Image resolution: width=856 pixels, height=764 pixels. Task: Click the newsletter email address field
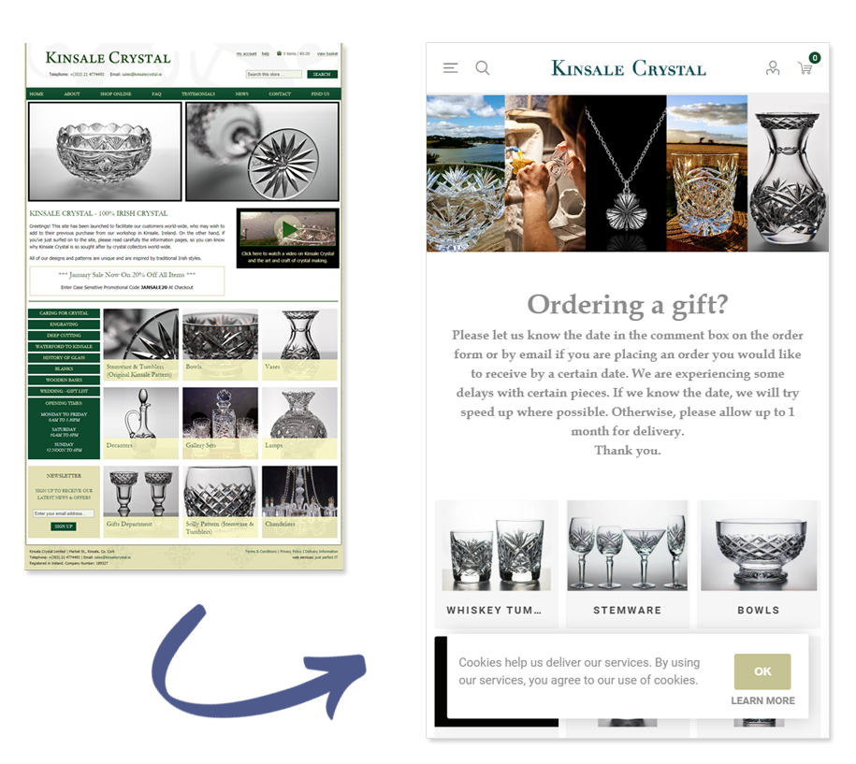coord(63,513)
